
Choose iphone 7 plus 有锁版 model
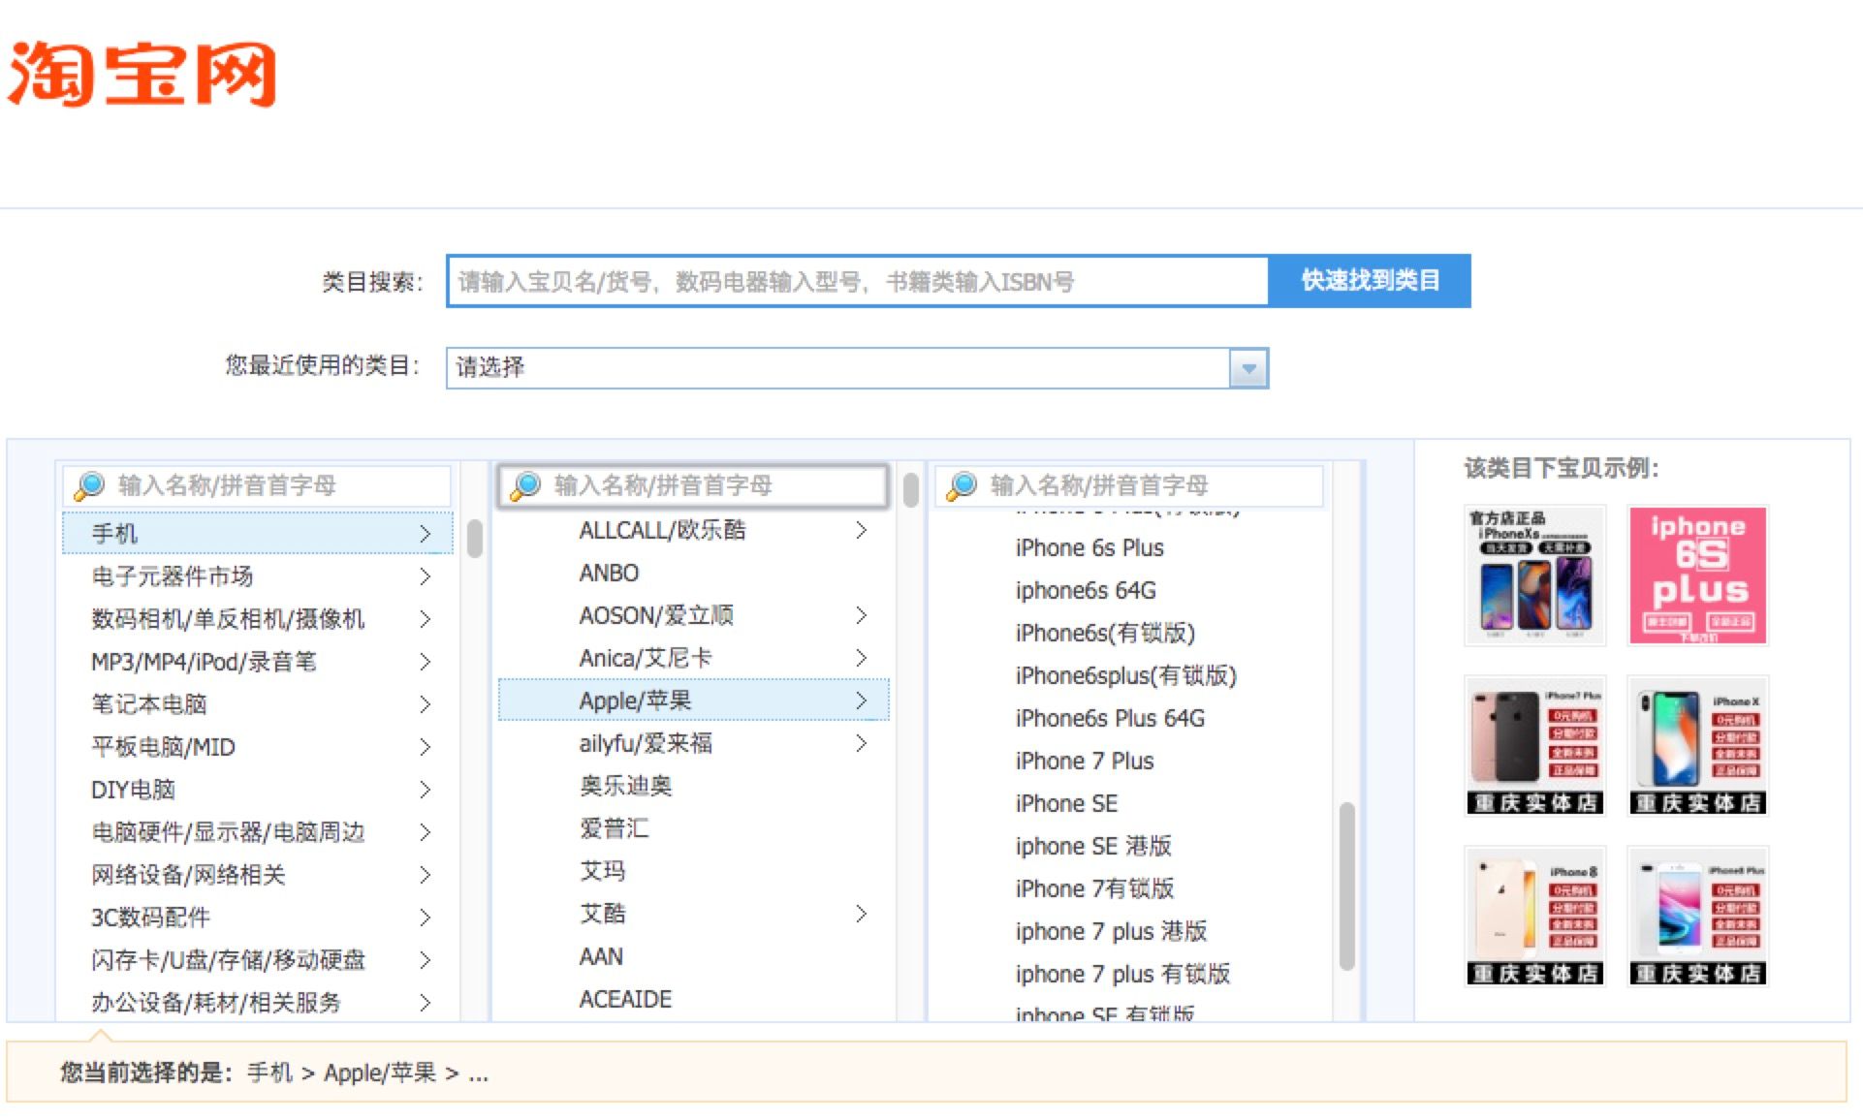point(1130,974)
